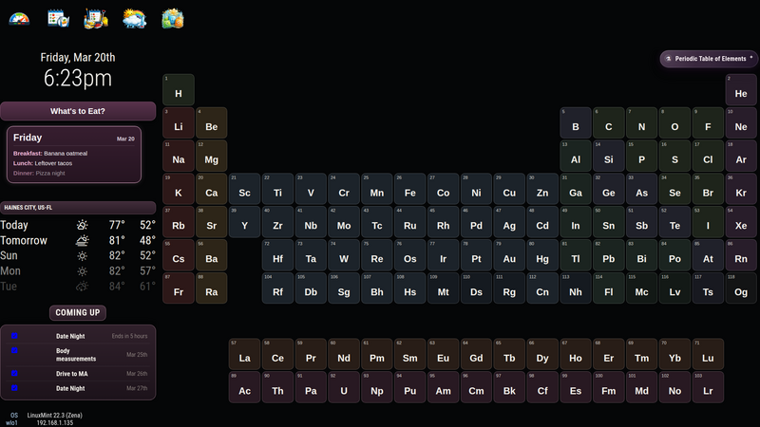Open the Iron (Fe) element tile

[410, 189]
